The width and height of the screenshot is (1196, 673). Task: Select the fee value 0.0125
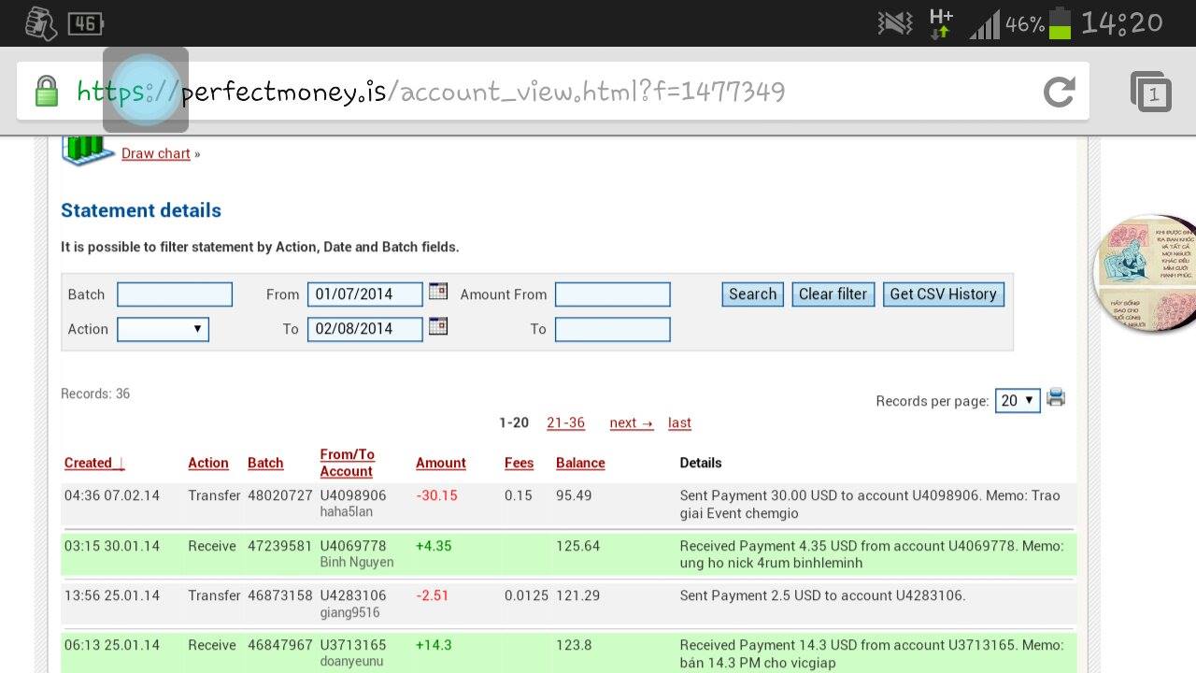[526, 595]
